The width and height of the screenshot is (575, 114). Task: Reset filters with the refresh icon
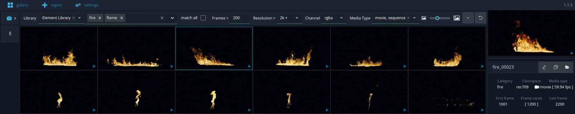tap(481, 18)
